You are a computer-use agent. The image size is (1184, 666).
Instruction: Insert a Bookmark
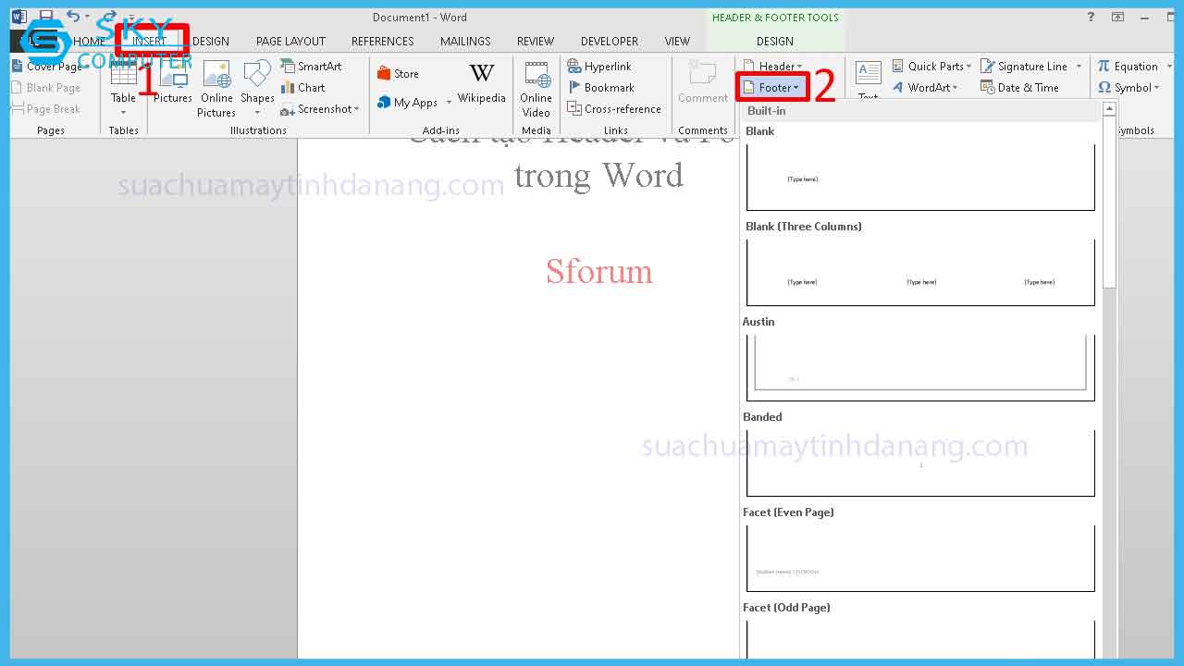coord(600,88)
